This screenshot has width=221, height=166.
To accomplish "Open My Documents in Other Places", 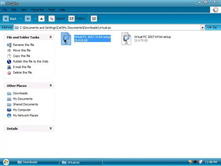I will point(23,99).
